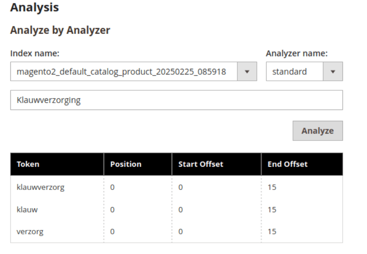Focus the text field containing Klauwverzorging
The image size is (367, 254).
(176, 100)
